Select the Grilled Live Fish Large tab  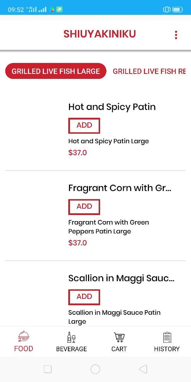point(56,71)
